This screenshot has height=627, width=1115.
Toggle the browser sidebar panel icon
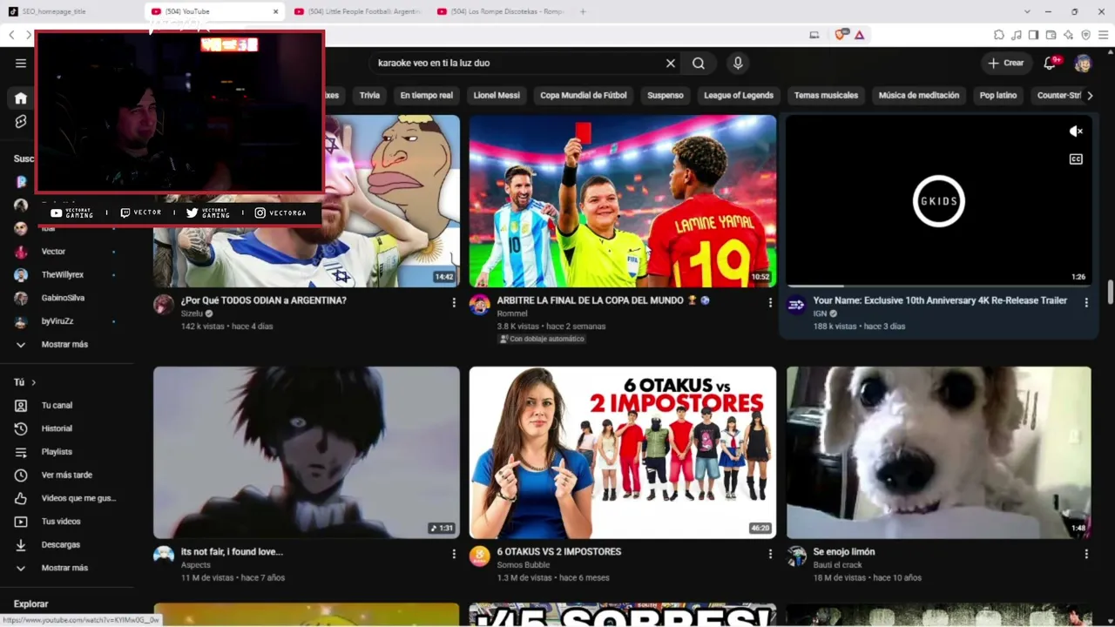point(1033,35)
